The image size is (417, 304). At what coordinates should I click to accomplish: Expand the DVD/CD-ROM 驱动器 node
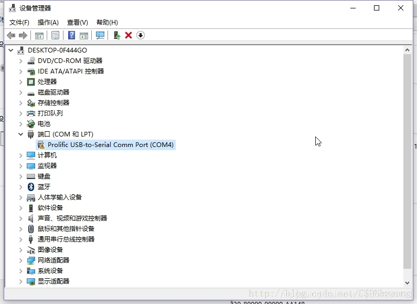[21, 61]
